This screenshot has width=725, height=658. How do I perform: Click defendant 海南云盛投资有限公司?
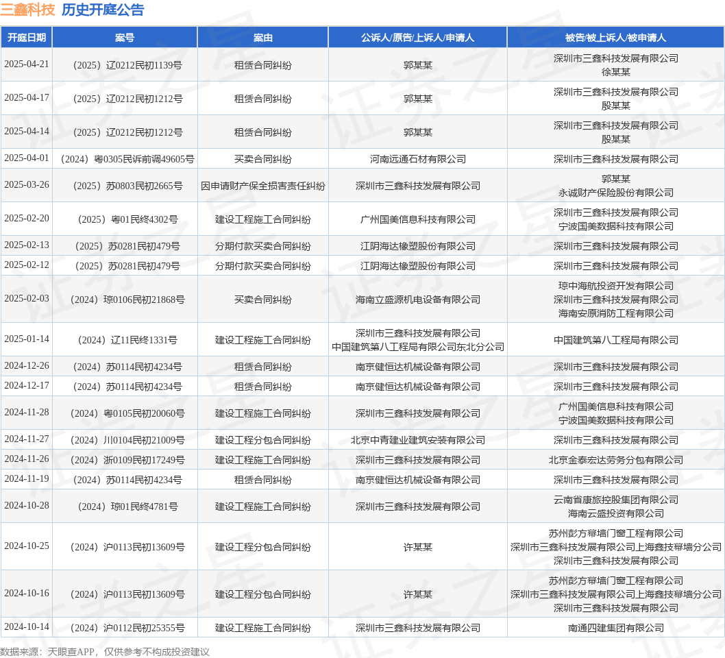[x=615, y=514]
